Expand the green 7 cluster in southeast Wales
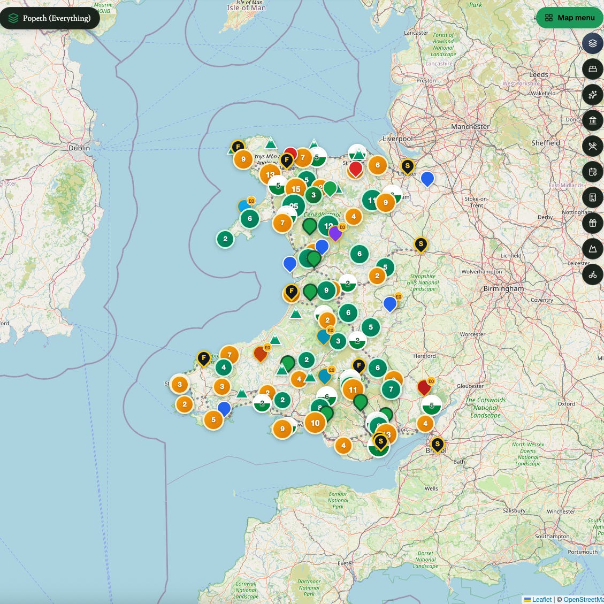The image size is (604, 604). tap(391, 389)
